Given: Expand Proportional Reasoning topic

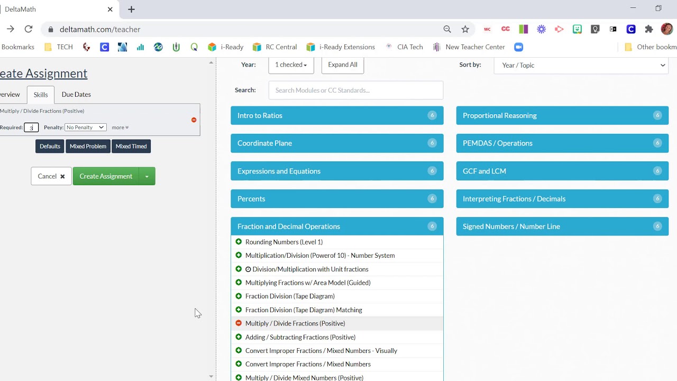Looking at the screenshot, I should point(562,115).
